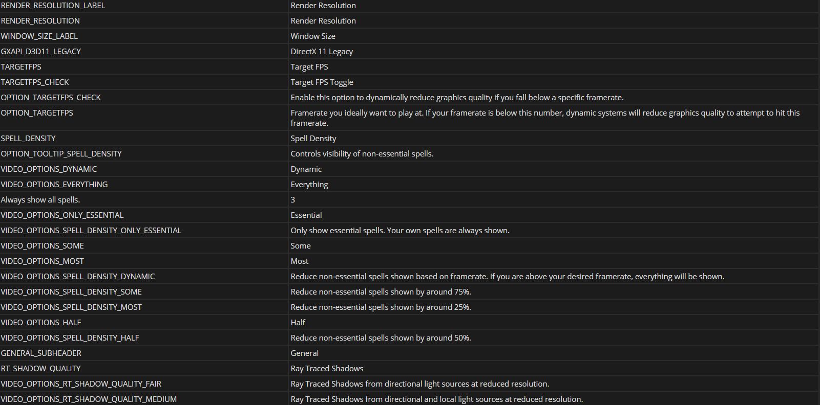This screenshot has width=820, height=405.
Task: Click the "Ray Traced Shadows" value cell
Action: coord(327,369)
